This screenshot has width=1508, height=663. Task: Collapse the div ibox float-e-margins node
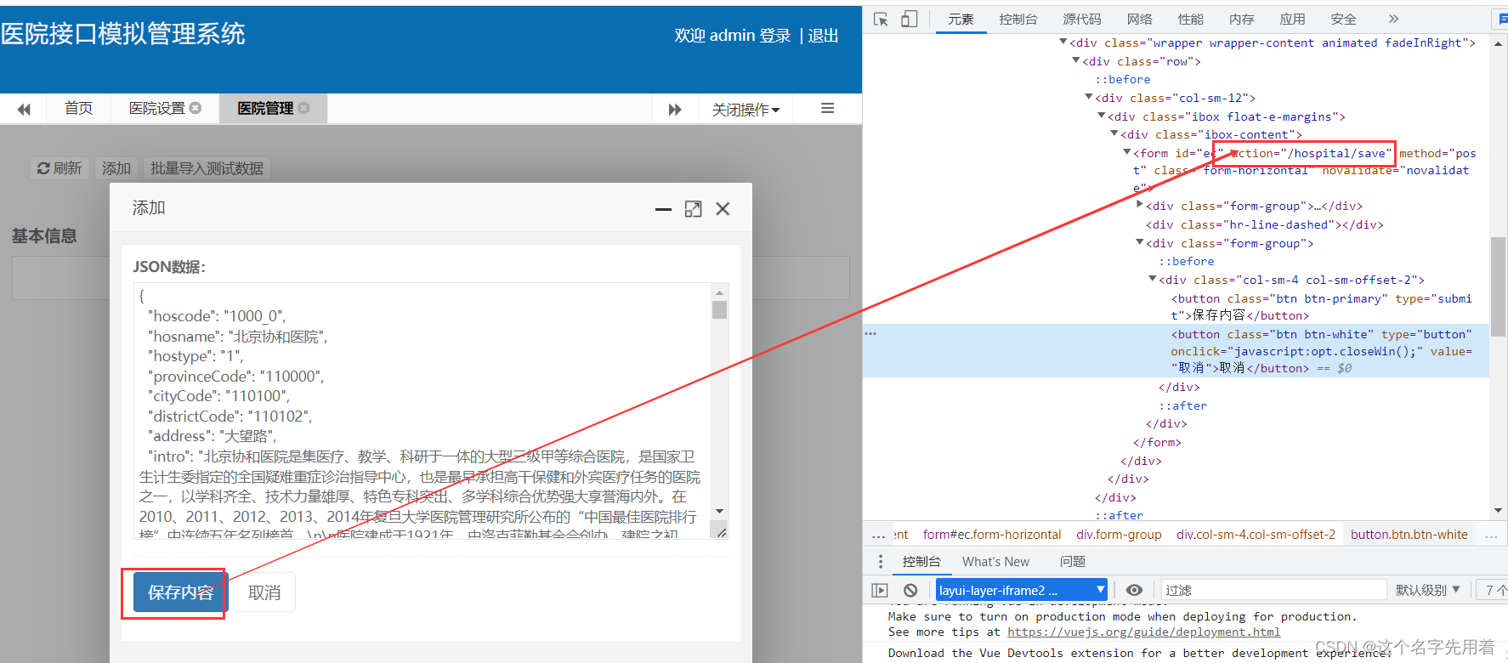pyautogui.click(x=1101, y=116)
